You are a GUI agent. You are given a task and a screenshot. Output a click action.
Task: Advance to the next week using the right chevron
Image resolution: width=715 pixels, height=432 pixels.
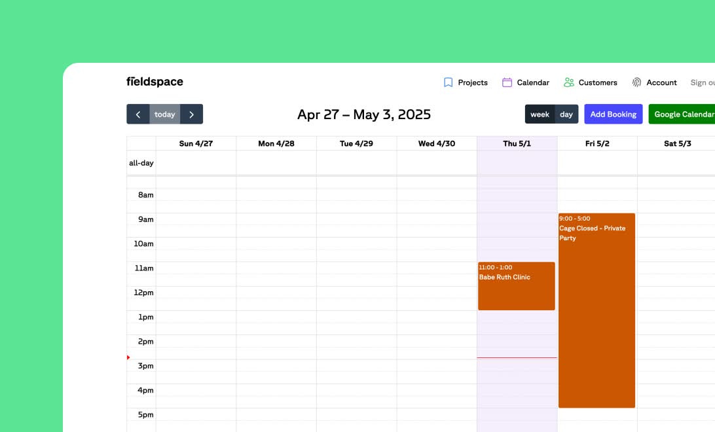point(191,114)
